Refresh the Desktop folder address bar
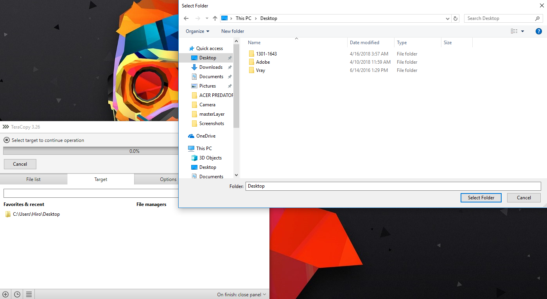This screenshot has height=299, width=547. click(x=456, y=18)
